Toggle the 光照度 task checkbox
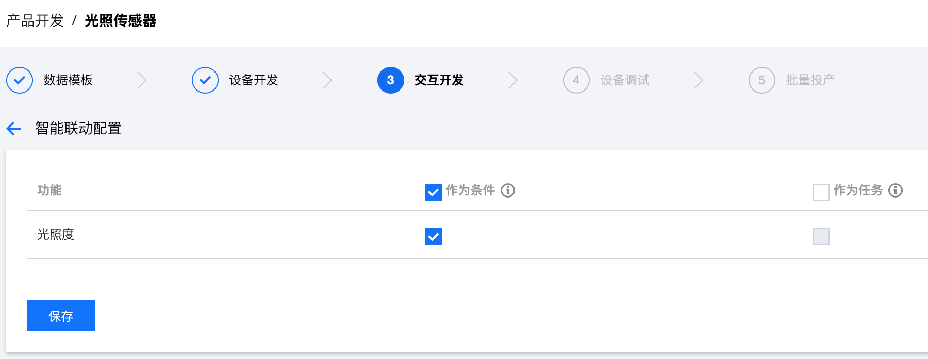The image size is (928, 359). [x=821, y=237]
